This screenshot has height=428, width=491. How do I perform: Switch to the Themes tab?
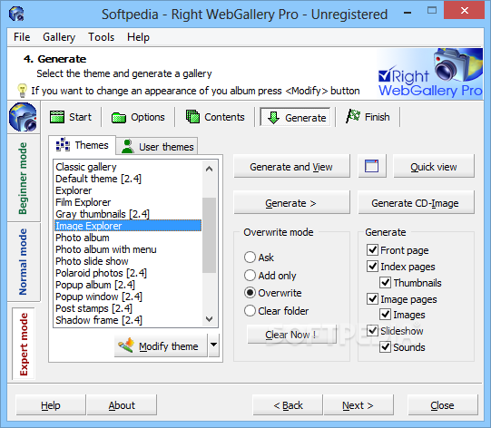pos(83,145)
